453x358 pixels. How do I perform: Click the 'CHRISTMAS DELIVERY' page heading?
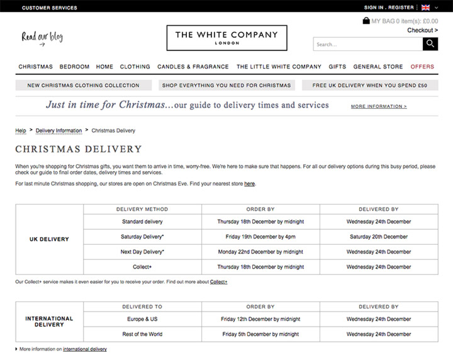[x=79, y=149]
